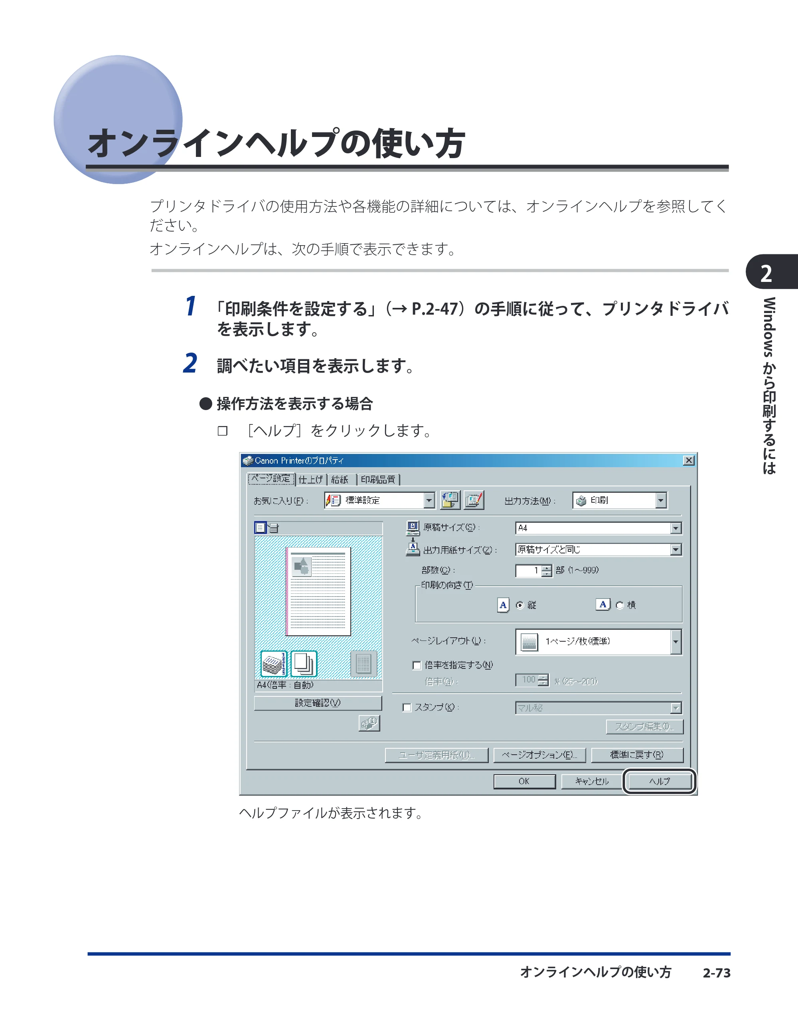Enable the 倍率を指定する checkbox
This screenshot has height=1027, width=798.
(417, 665)
